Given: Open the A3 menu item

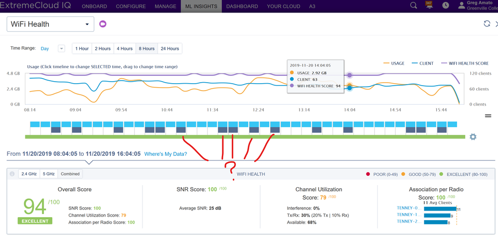Looking at the screenshot, I should coord(312,6).
